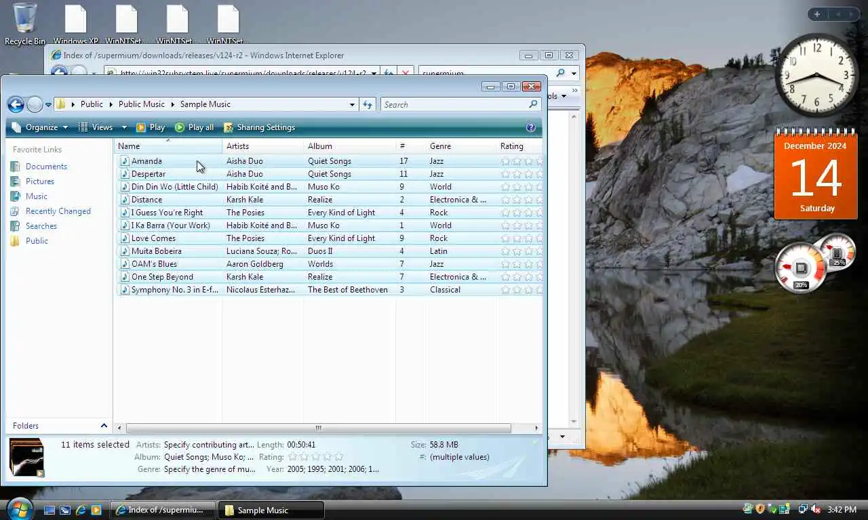The height and width of the screenshot is (520, 868).
Task: Open Explorer help via the question mark icon
Action: 531,127
